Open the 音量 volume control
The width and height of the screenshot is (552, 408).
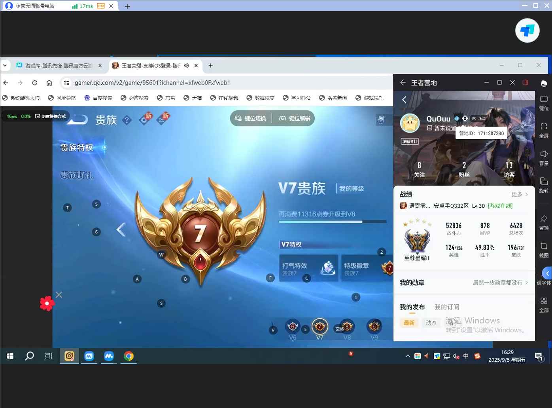tap(544, 158)
